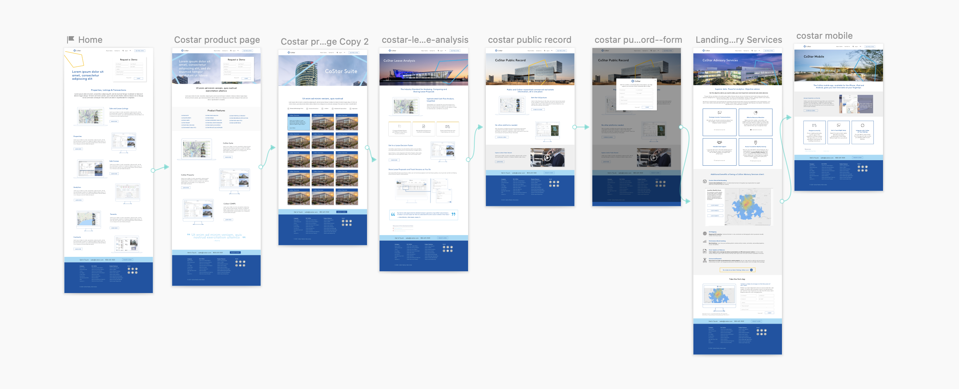
Task: Click the CoStar logo on the costar mobile artboard
Action: point(807,47)
